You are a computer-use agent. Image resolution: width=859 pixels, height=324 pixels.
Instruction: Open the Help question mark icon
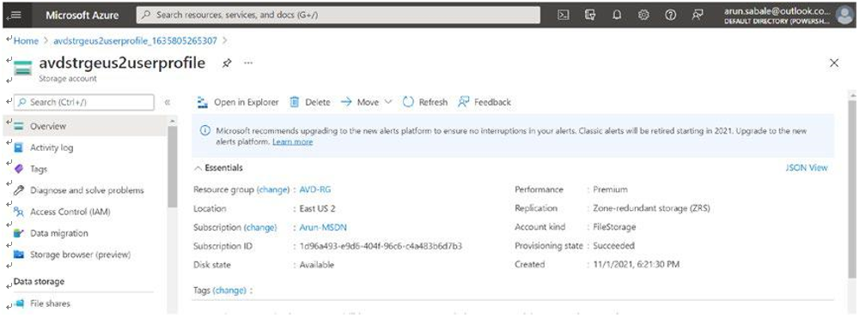[670, 15]
